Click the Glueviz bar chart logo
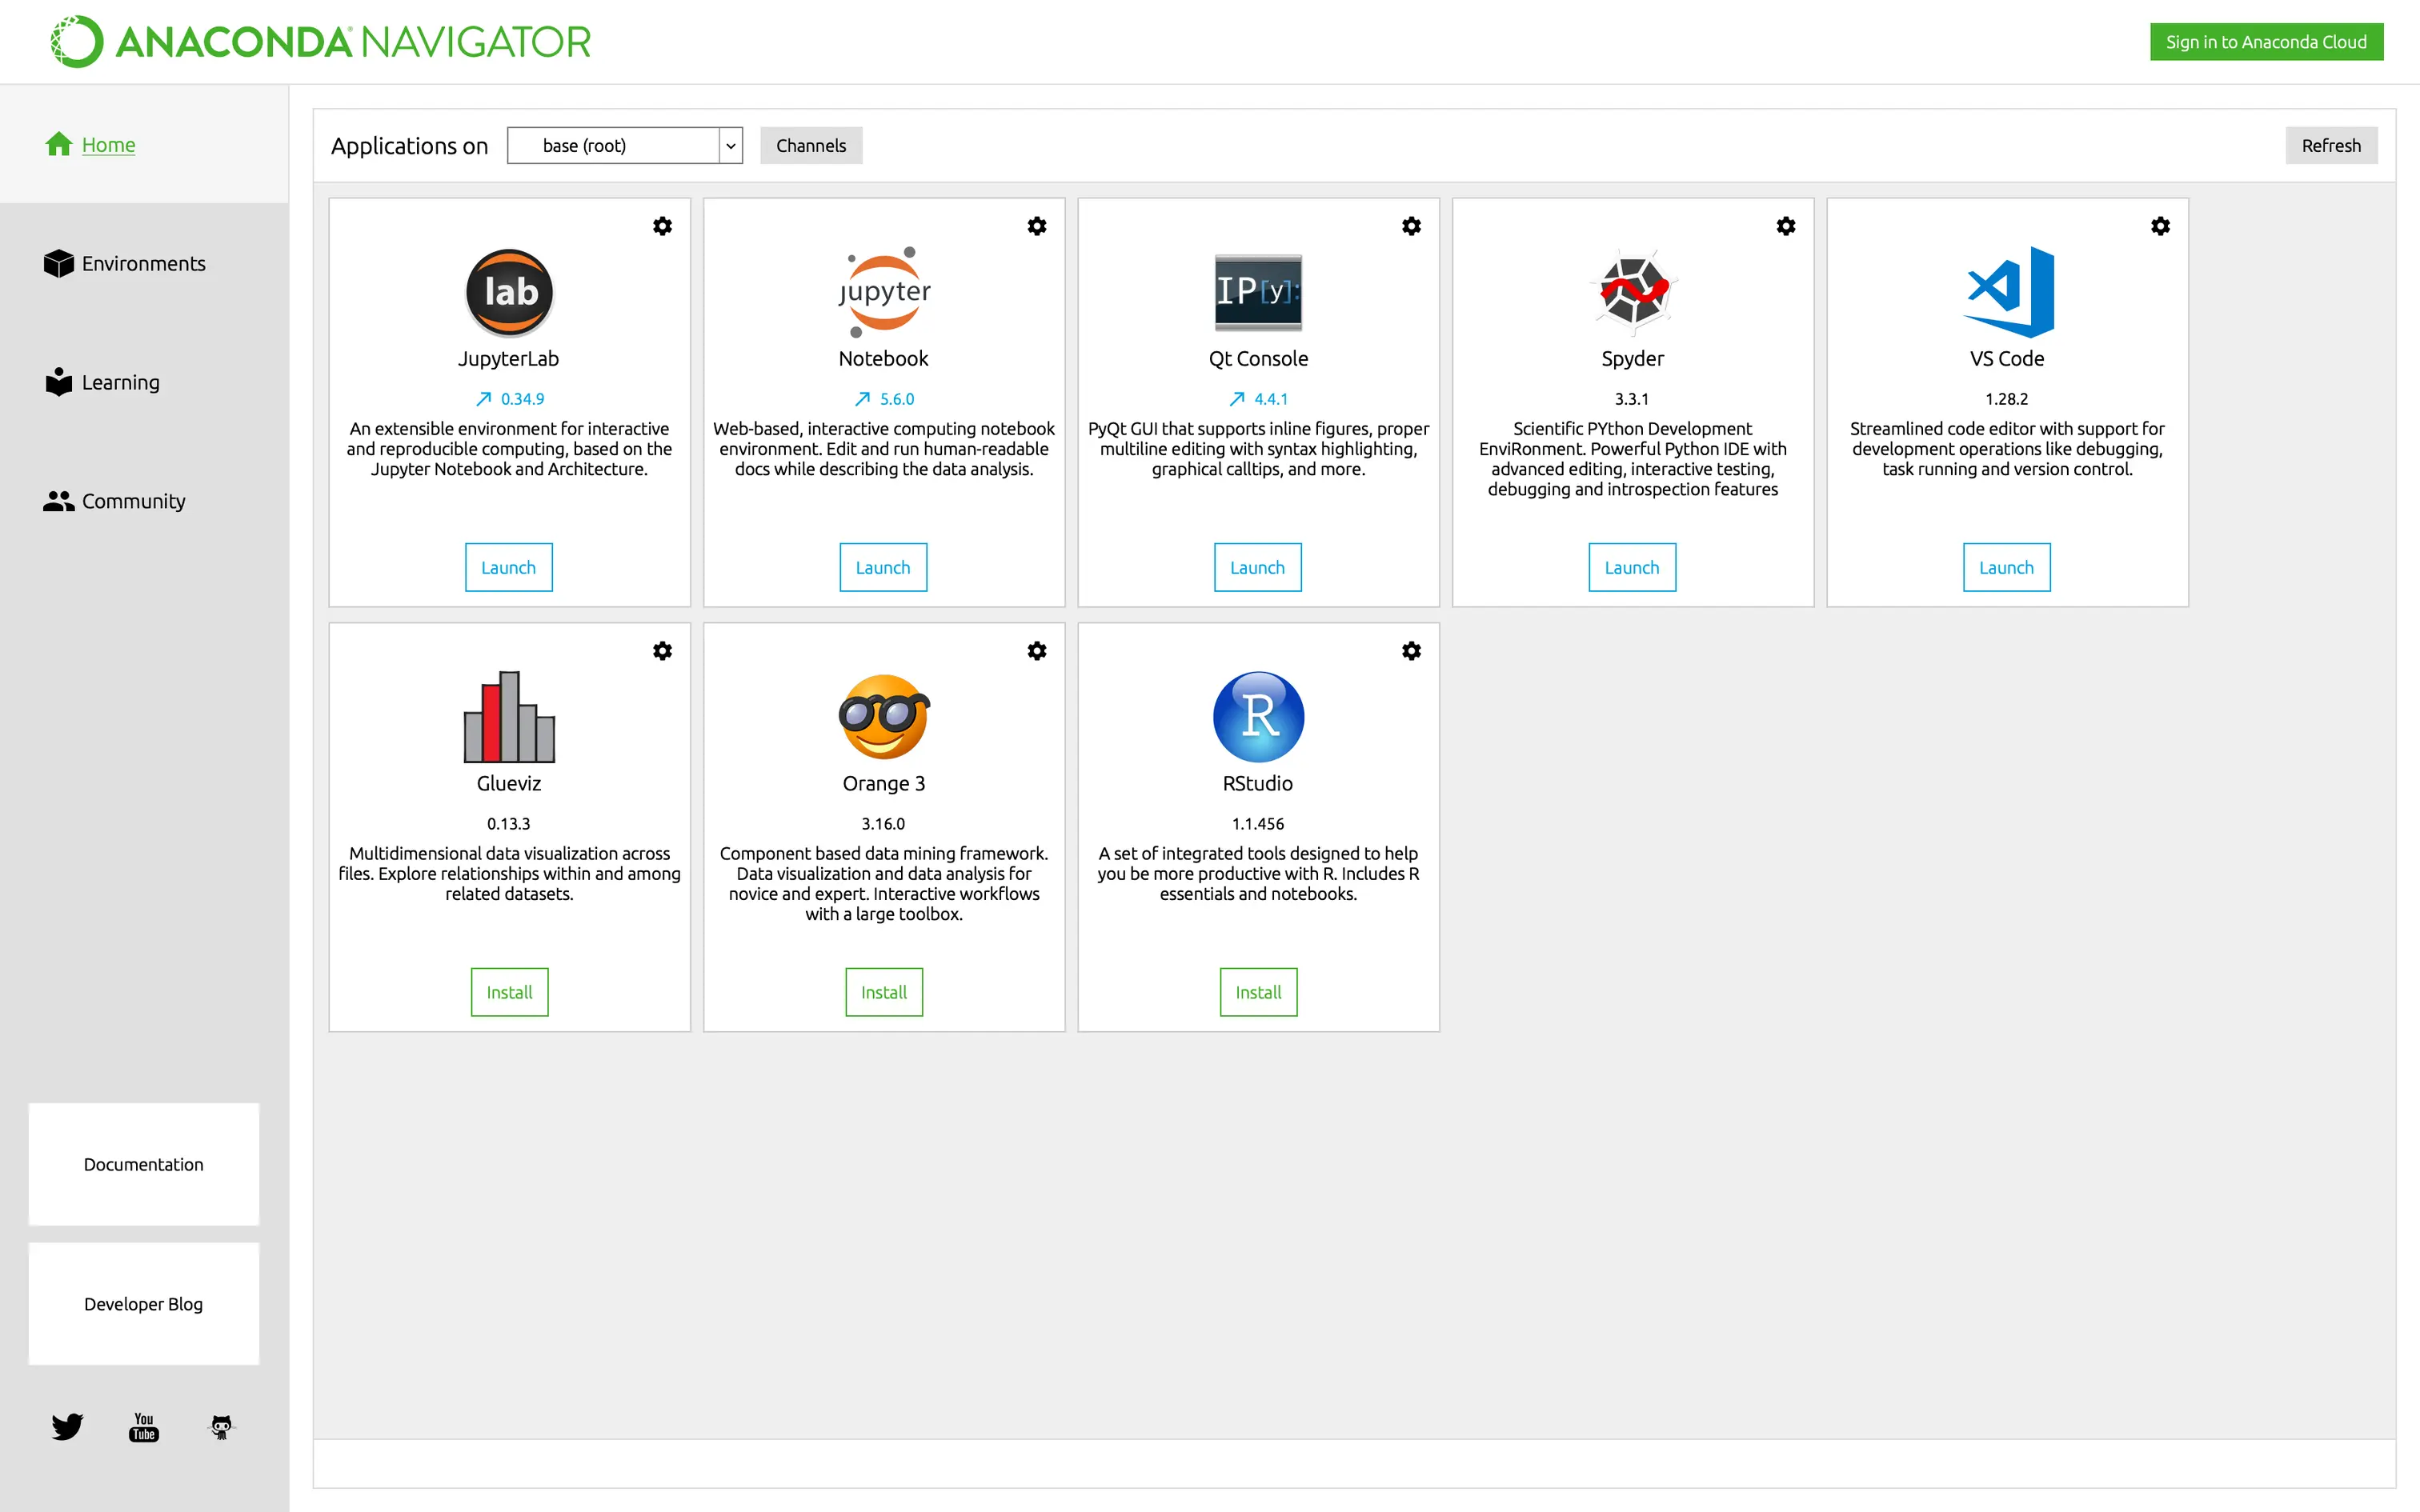The height and width of the screenshot is (1512, 2420). [509, 717]
